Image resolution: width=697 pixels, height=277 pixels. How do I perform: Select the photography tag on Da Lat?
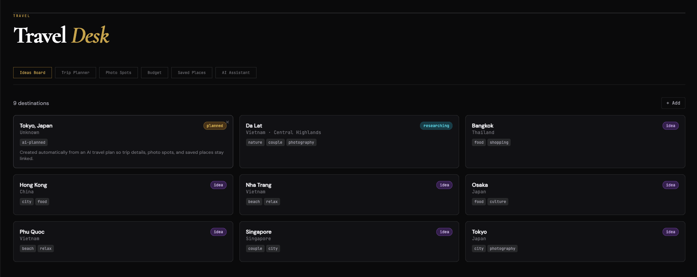pyautogui.click(x=301, y=142)
